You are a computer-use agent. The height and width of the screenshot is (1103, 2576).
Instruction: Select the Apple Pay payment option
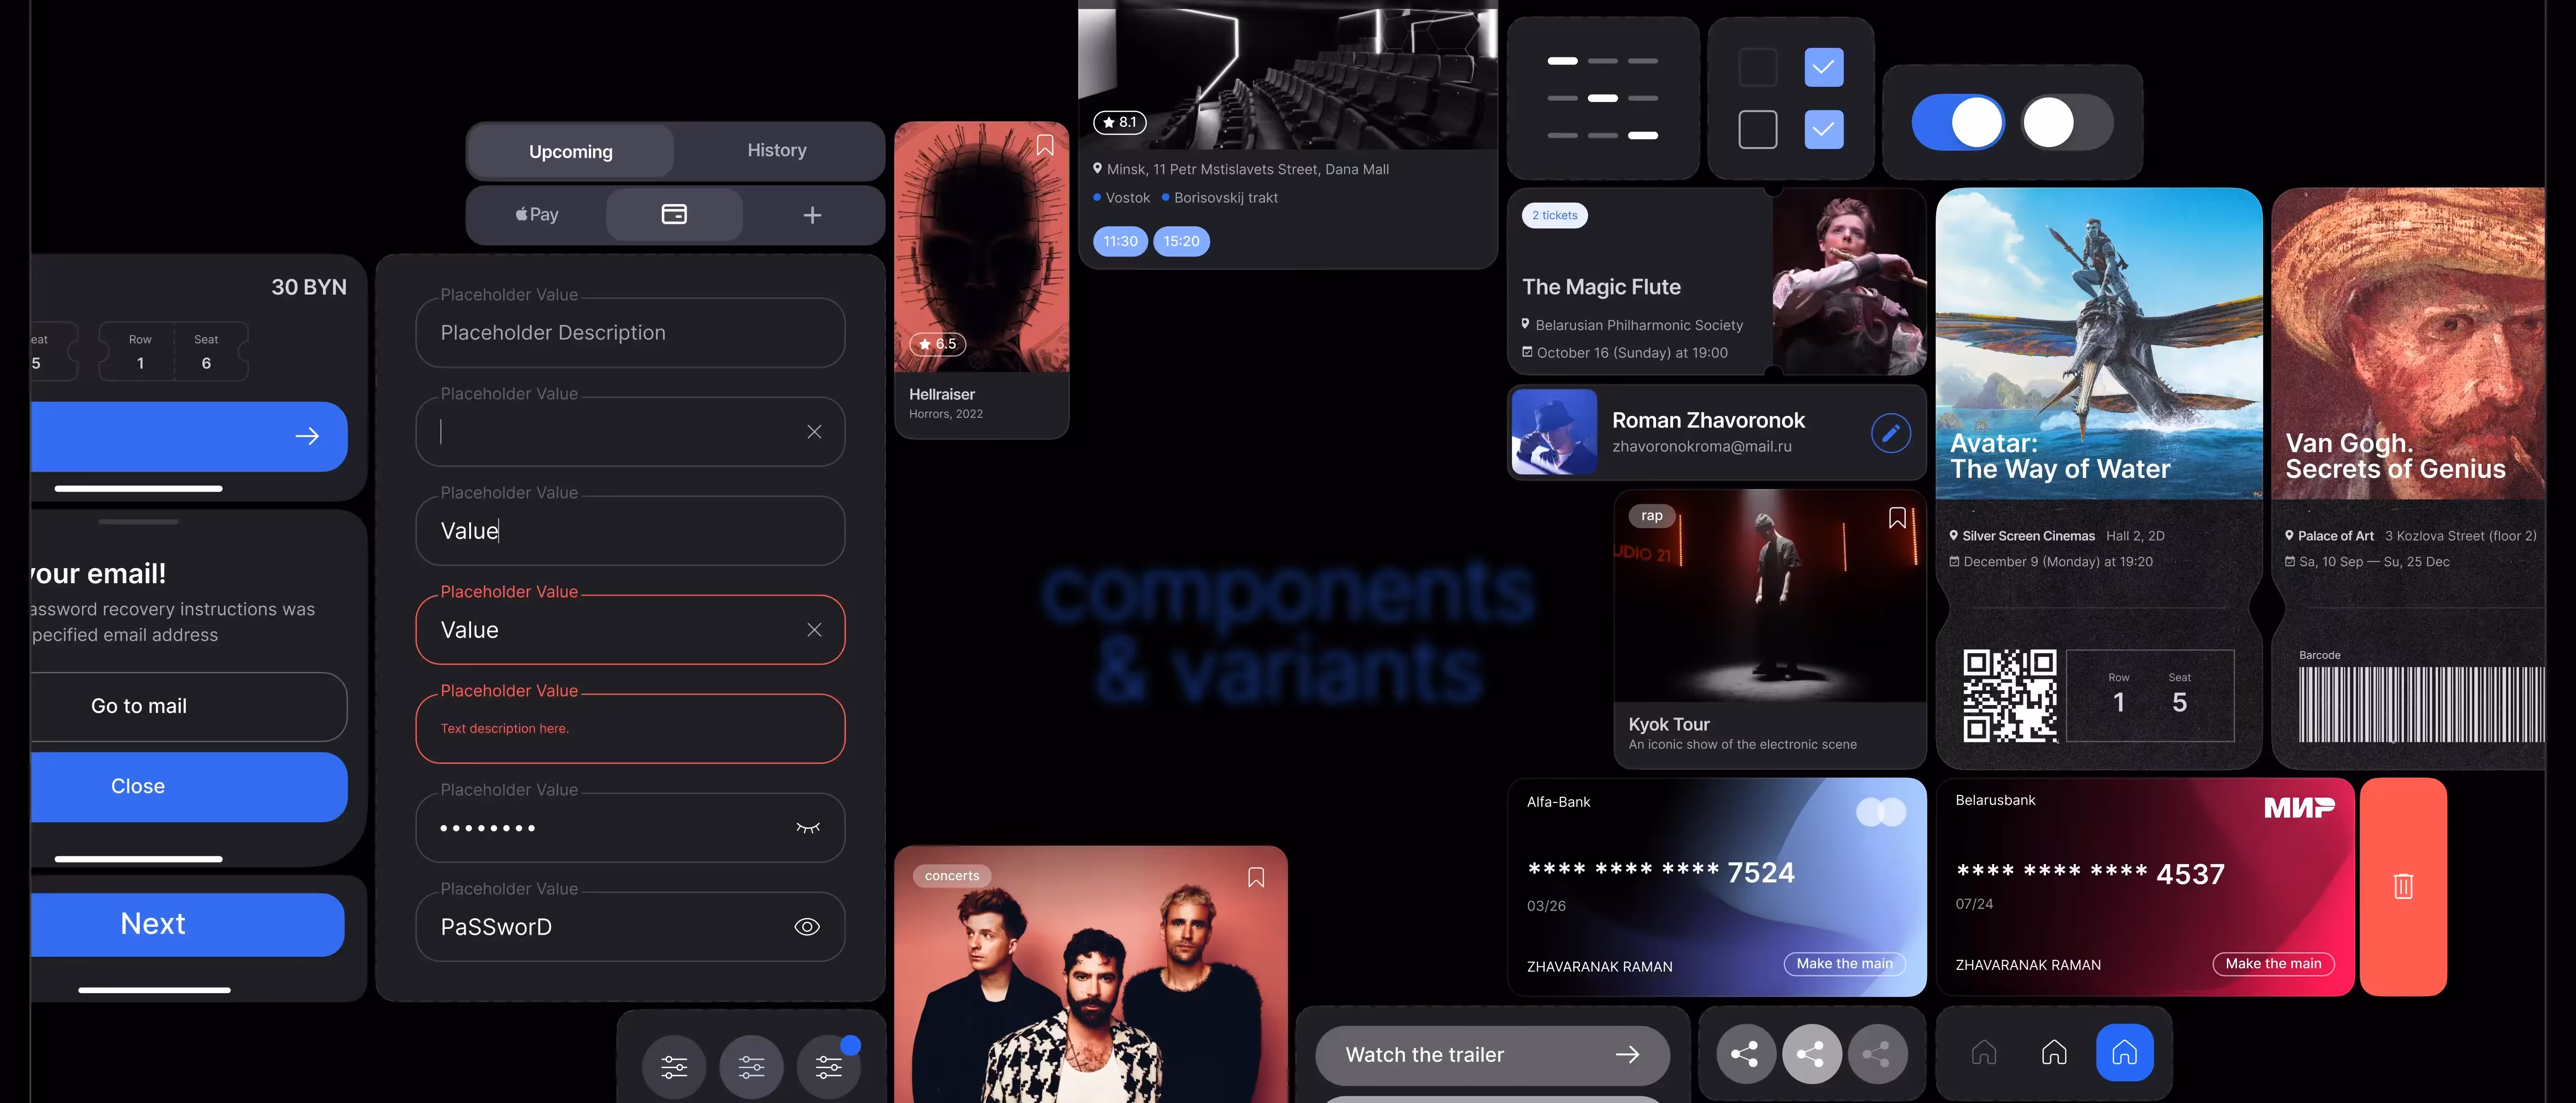[537, 215]
